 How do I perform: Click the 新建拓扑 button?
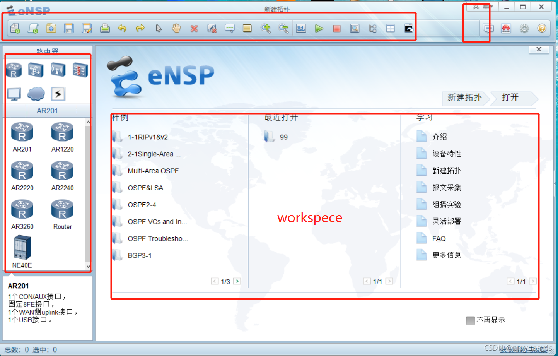click(465, 98)
